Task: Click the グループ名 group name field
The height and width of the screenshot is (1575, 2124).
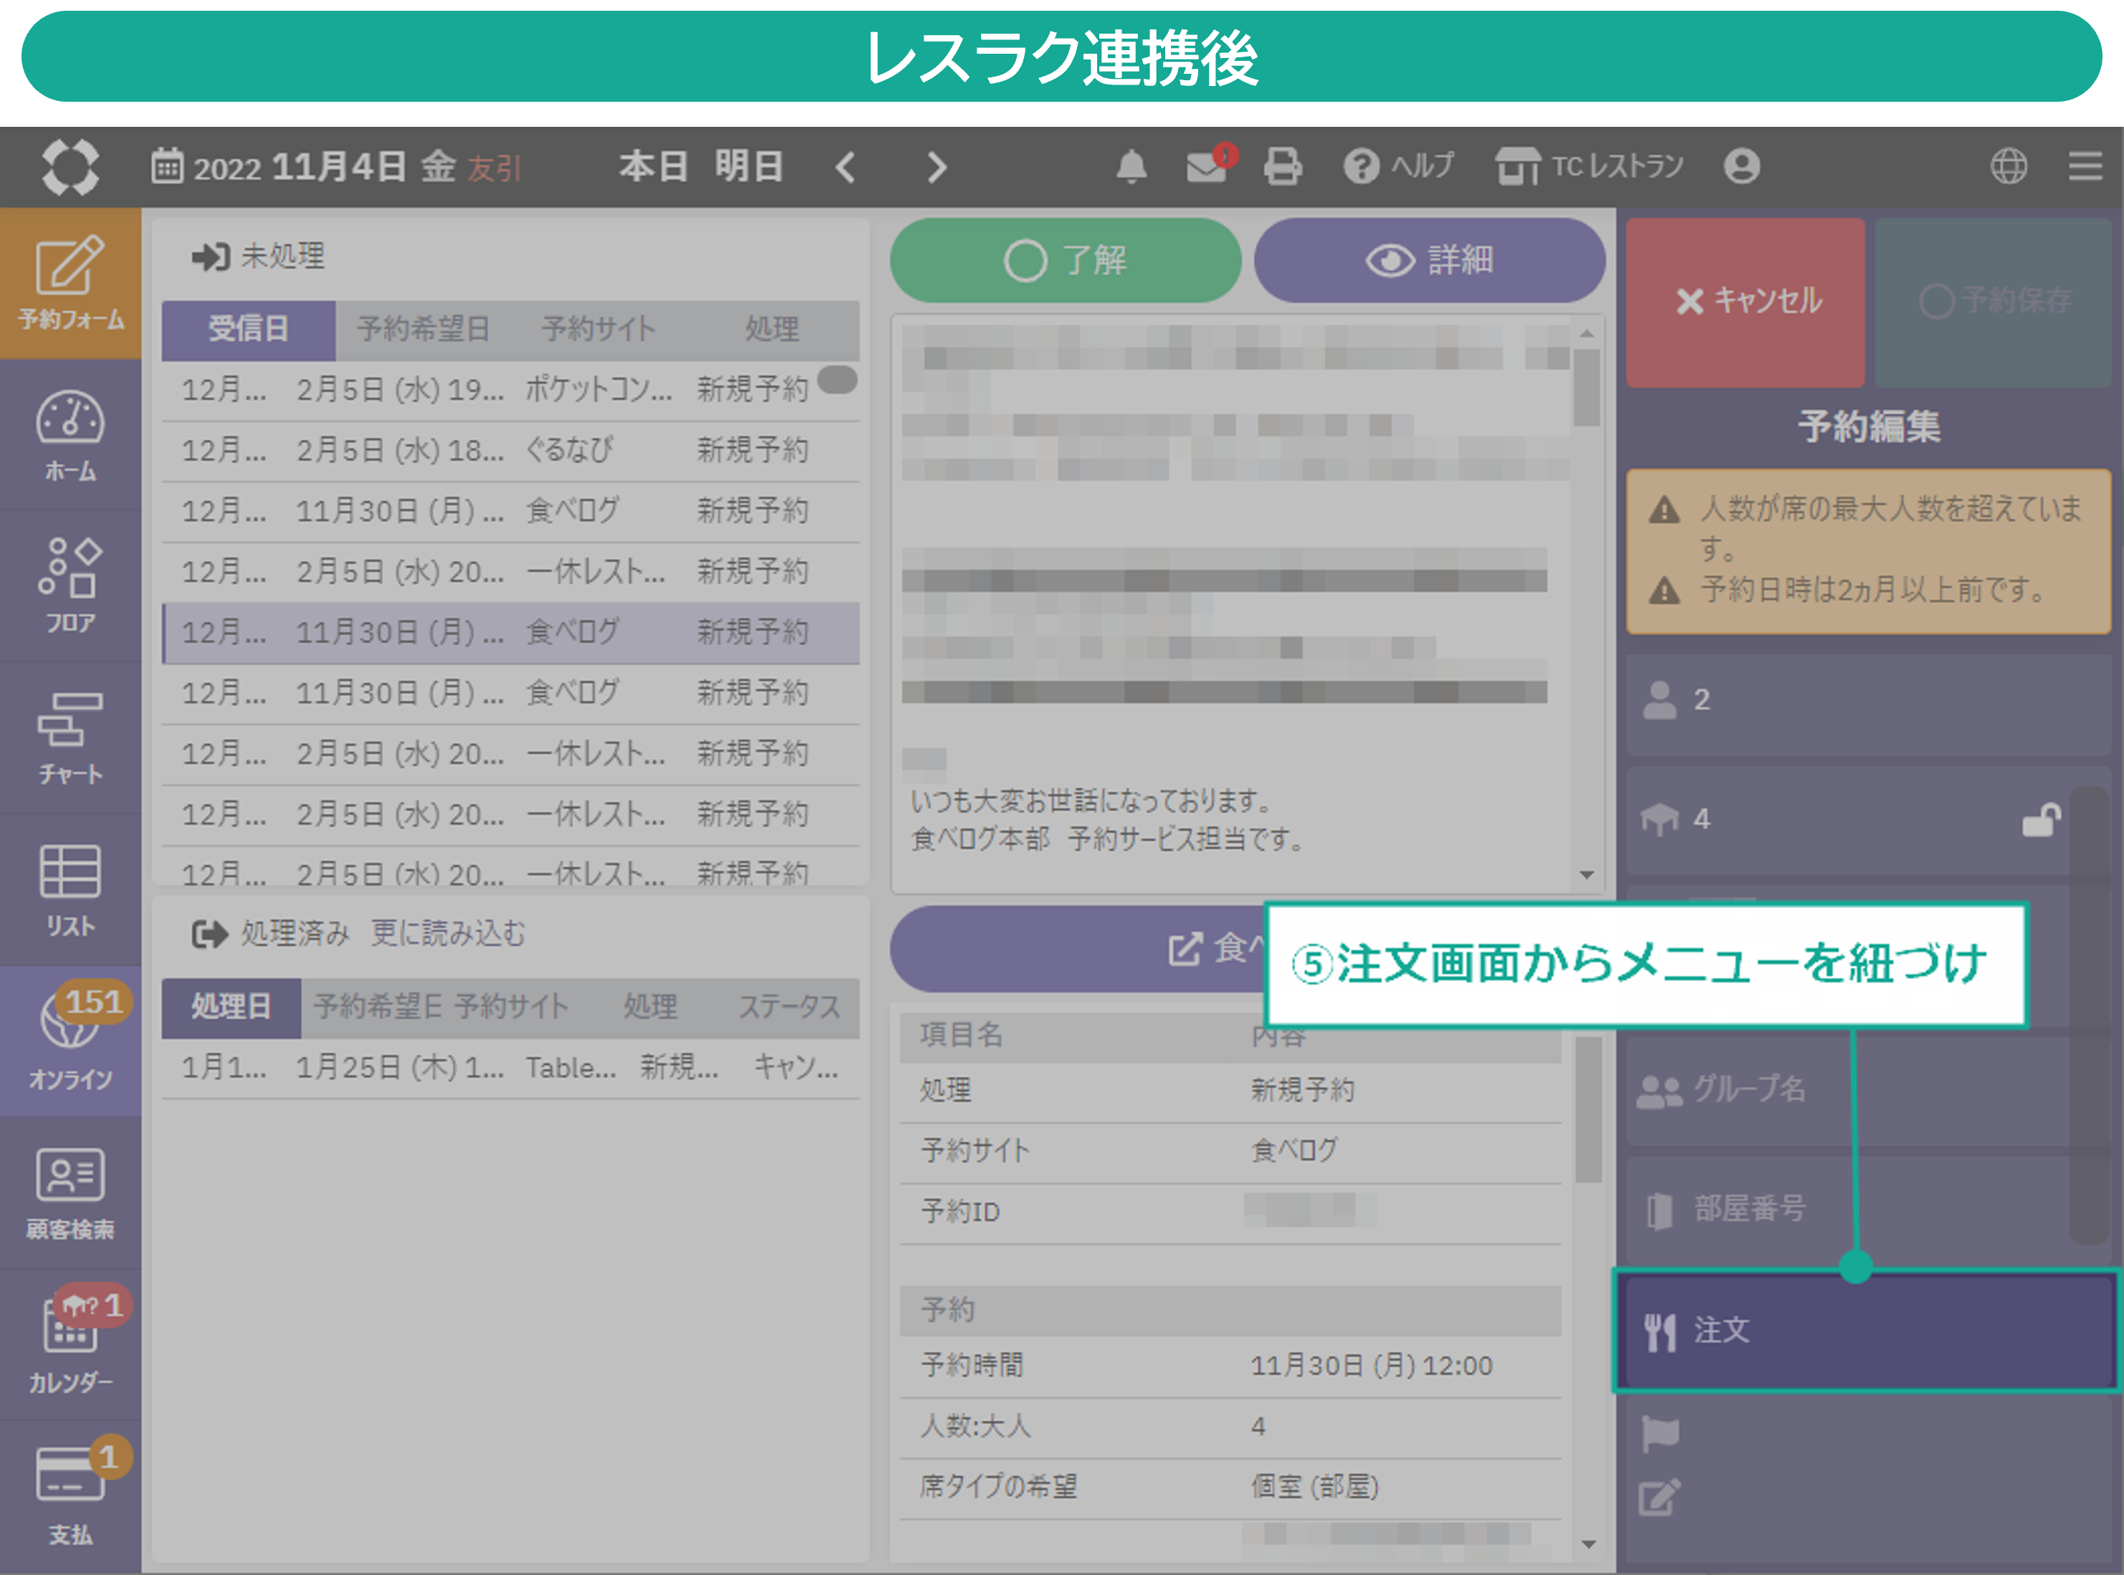Action: point(1847,1090)
